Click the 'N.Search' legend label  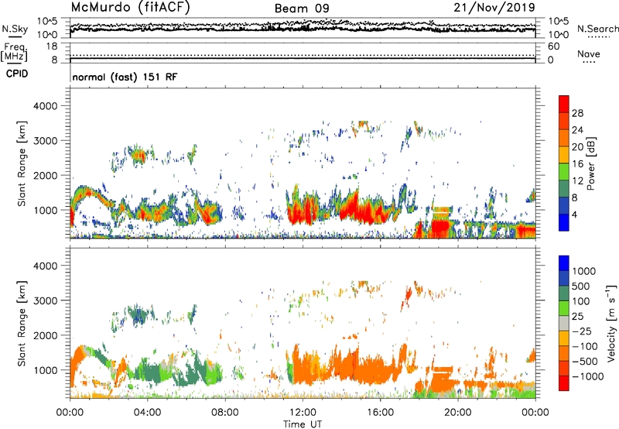click(x=597, y=29)
